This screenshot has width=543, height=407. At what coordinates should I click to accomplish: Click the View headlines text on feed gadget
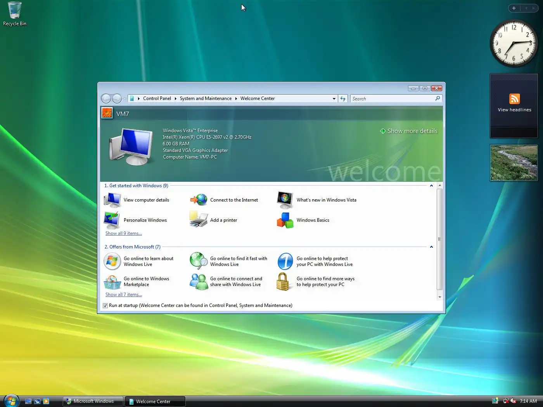pos(514,110)
